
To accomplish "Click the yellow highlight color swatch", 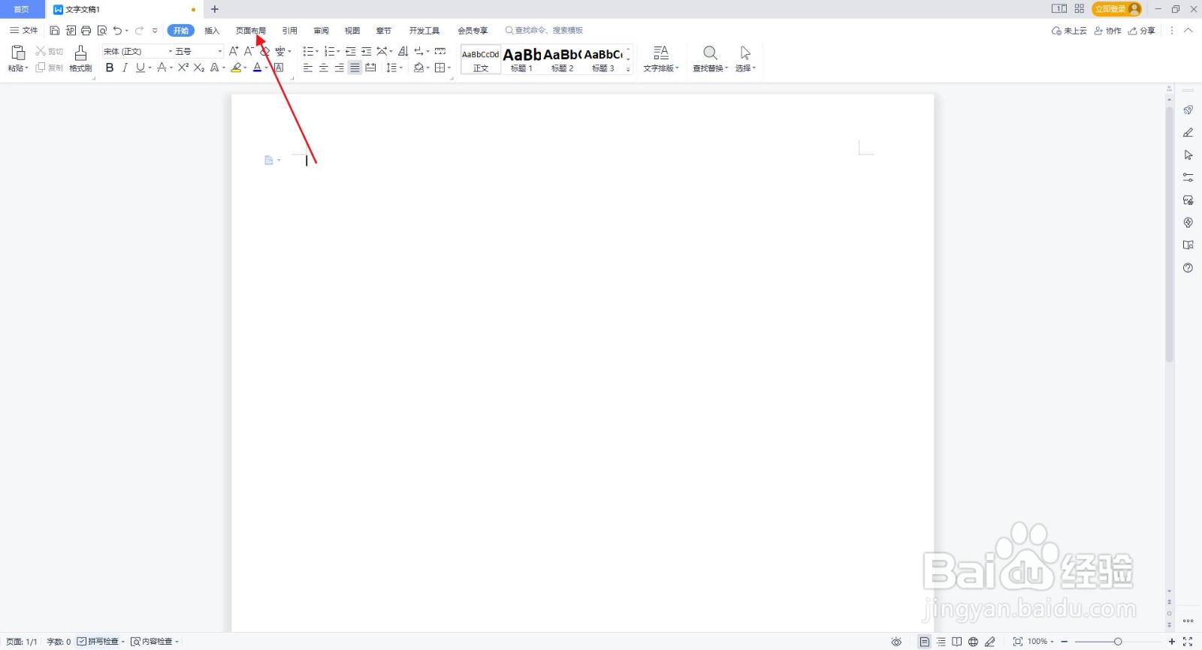I will [x=236, y=68].
